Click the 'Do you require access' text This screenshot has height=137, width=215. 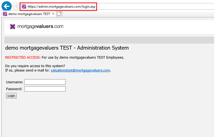[x=35, y=66]
